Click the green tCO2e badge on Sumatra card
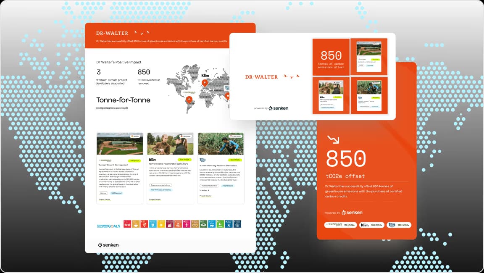 pyautogui.click(x=235, y=160)
